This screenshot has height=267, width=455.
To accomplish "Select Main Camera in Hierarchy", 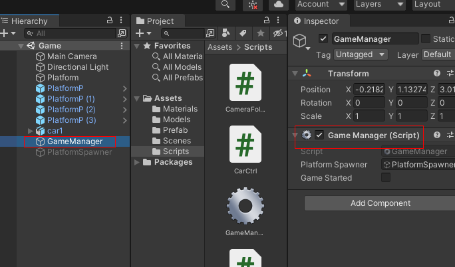I will pos(72,56).
